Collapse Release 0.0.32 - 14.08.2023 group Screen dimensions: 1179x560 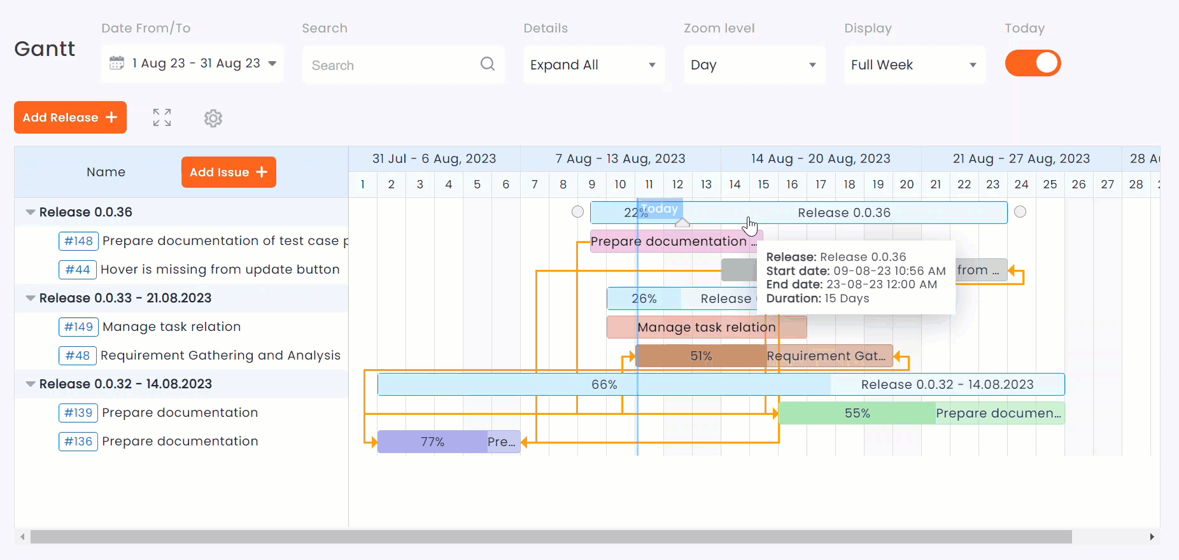click(x=30, y=384)
